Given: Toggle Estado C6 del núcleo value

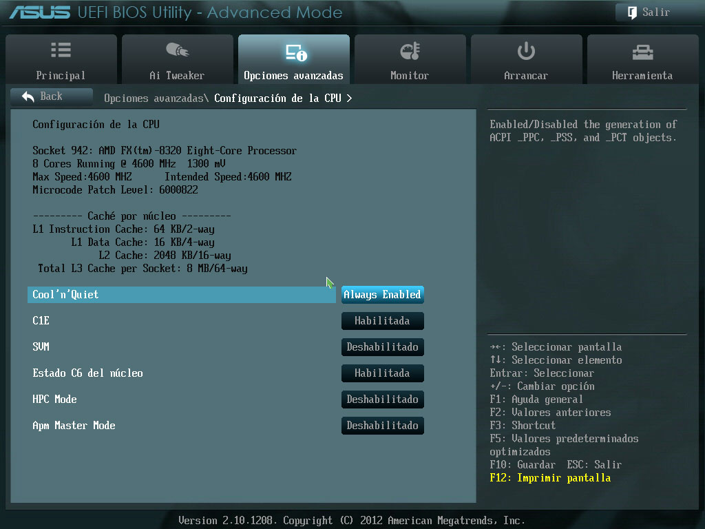Looking at the screenshot, I should (x=382, y=373).
